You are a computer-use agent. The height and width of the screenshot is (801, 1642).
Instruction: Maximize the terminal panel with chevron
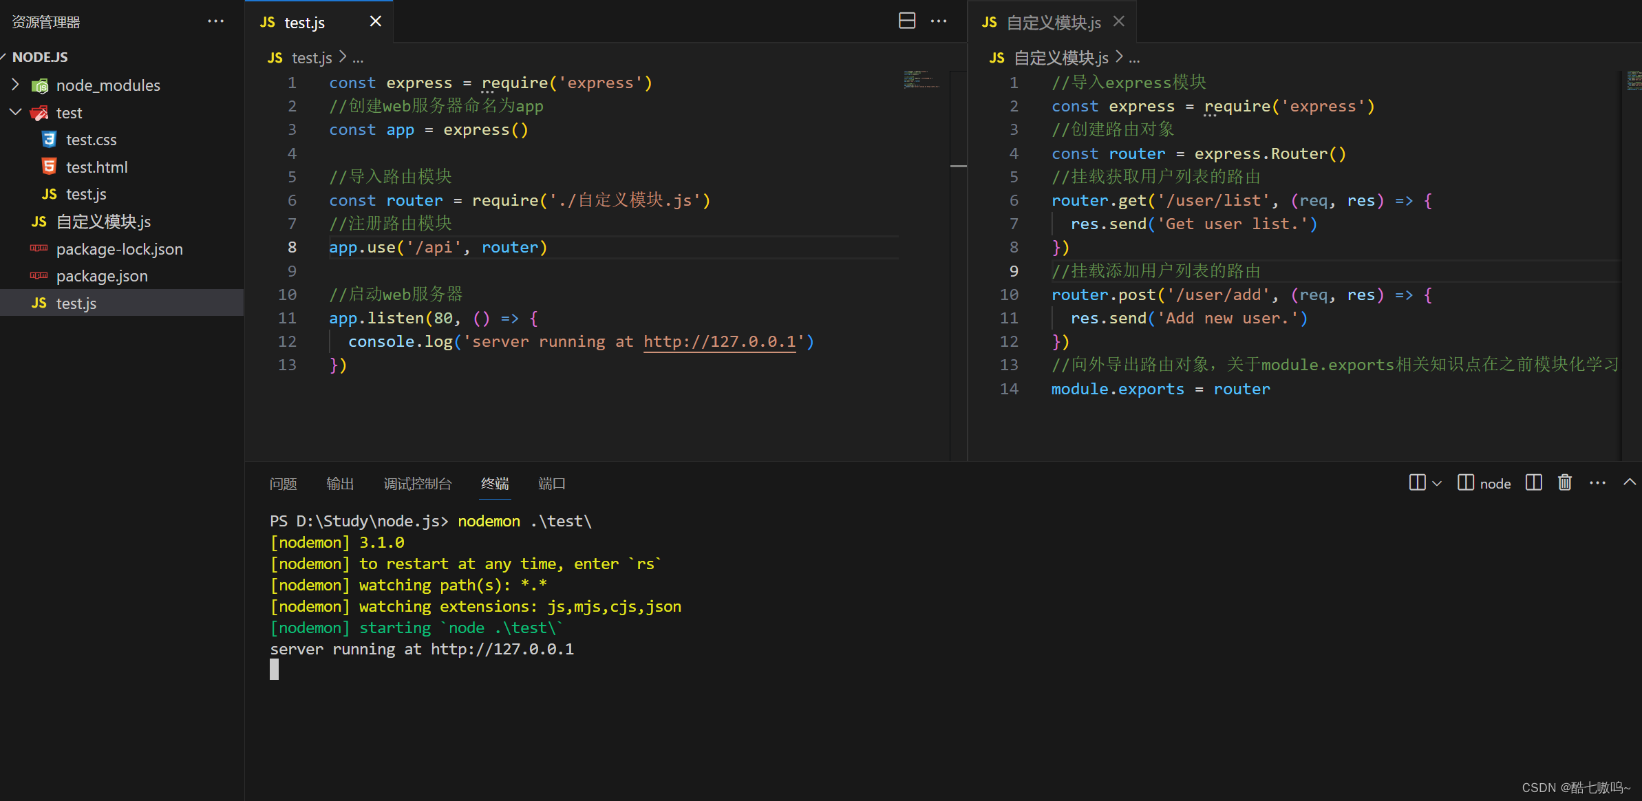coord(1629,482)
